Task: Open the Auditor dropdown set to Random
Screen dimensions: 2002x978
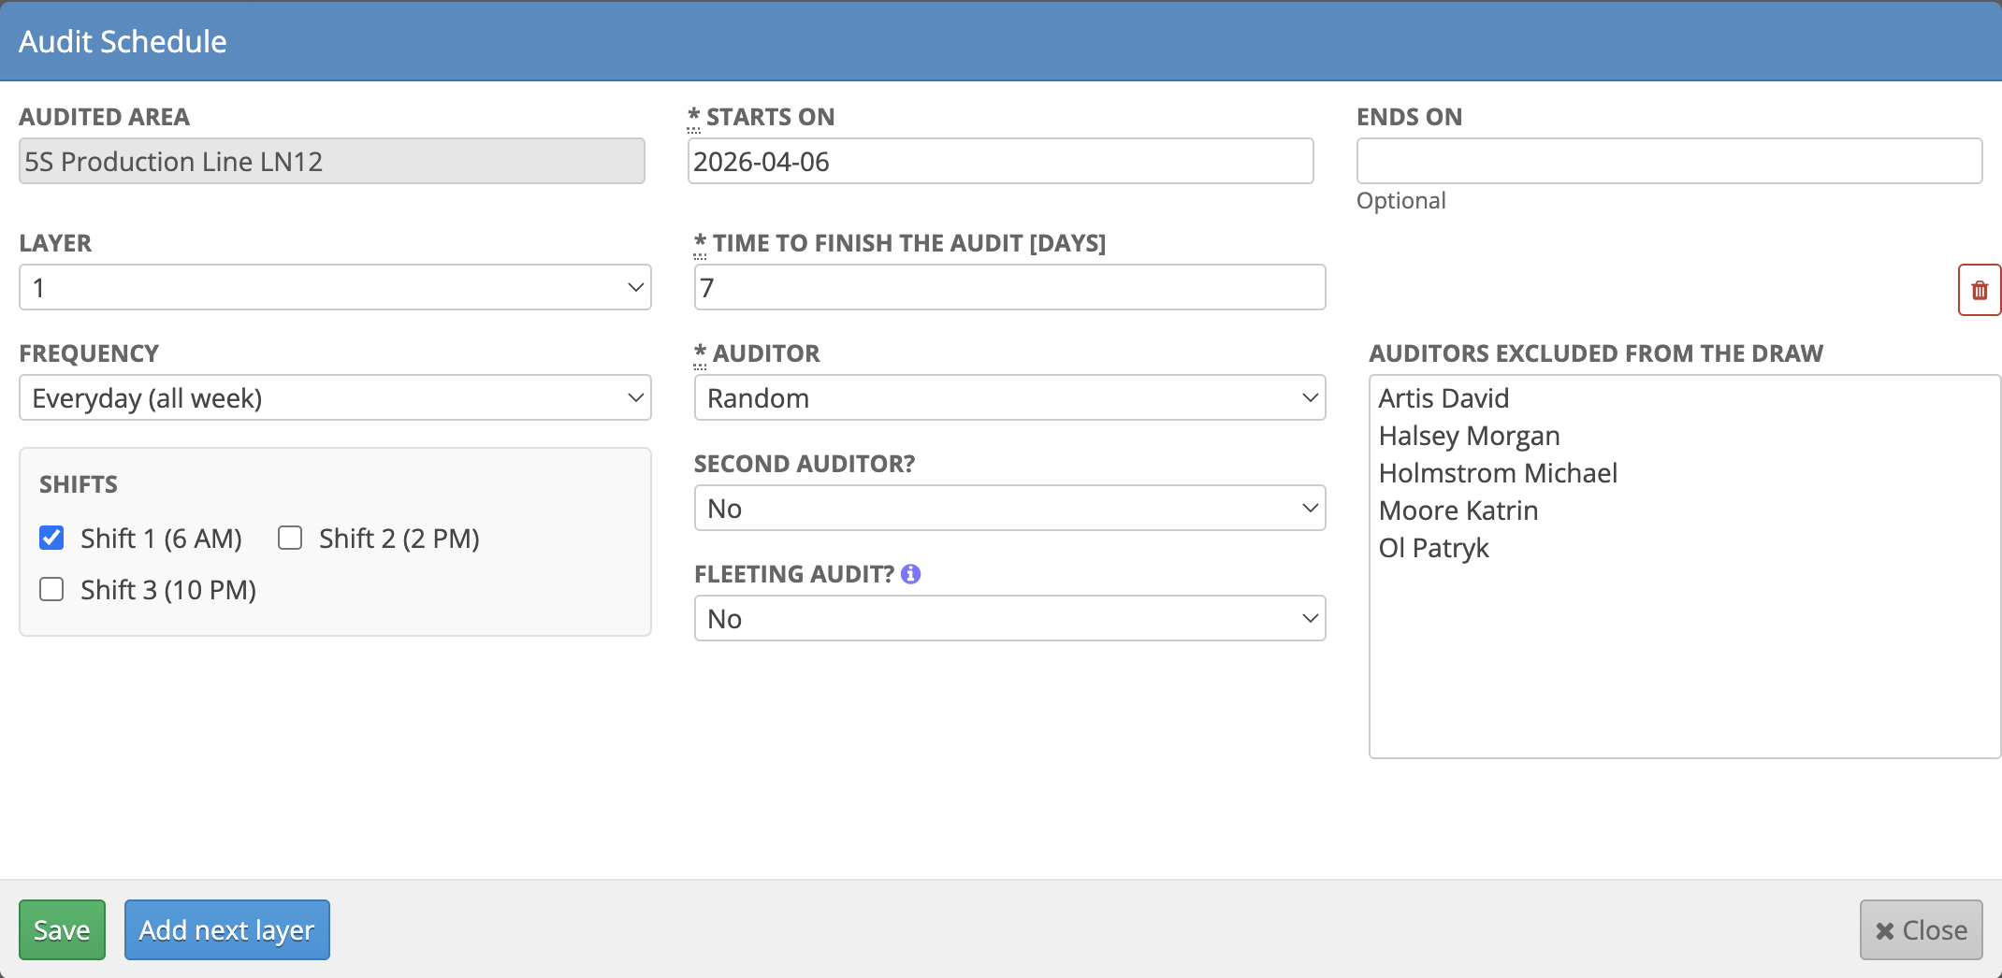Action: 1009,397
